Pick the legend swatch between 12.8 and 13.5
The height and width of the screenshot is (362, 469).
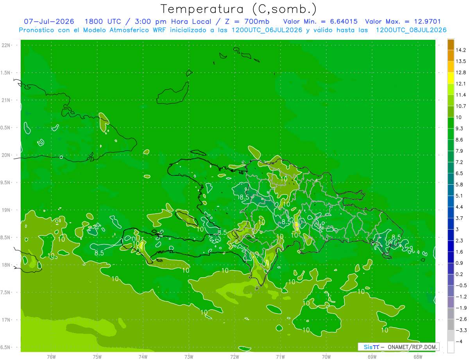pos(451,67)
